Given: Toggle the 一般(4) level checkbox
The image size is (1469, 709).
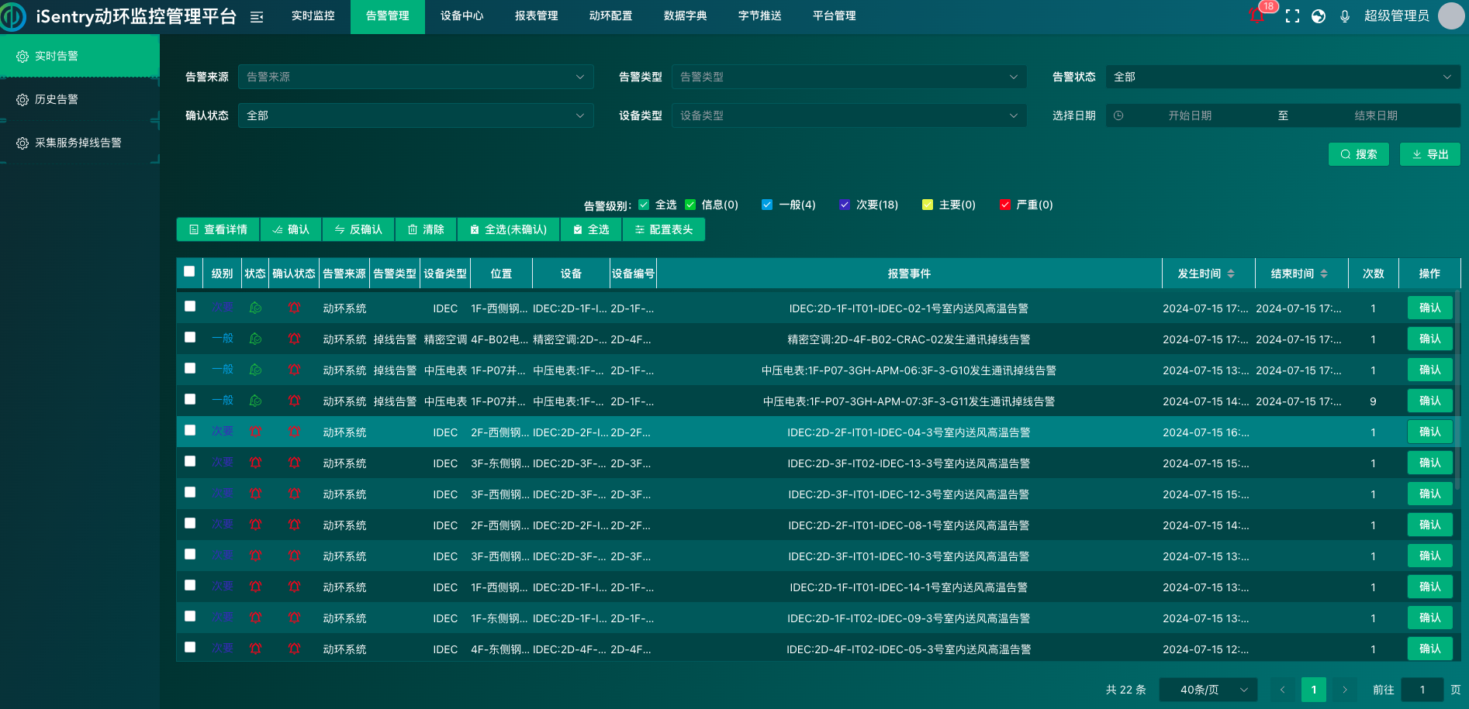Looking at the screenshot, I should tap(767, 205).
